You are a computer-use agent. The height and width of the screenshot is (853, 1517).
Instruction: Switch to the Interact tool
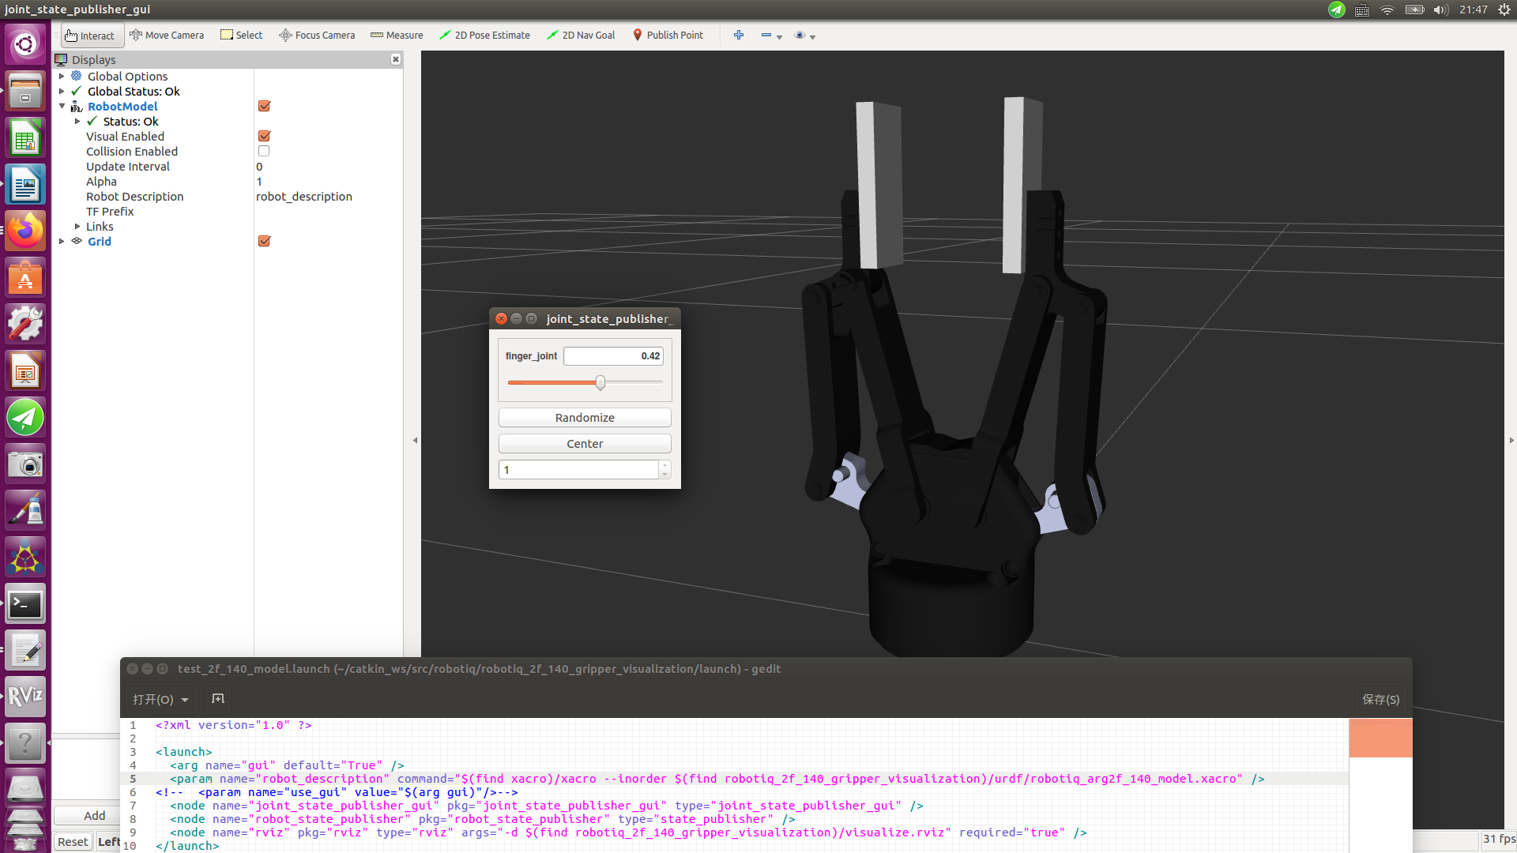click(x=90, y=36)
